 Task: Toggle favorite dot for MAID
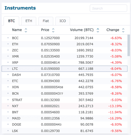click(8, 118)
